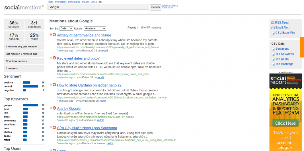Click the 36% strength stat box
Screen dimensions: 304x151
click(14, 24)
